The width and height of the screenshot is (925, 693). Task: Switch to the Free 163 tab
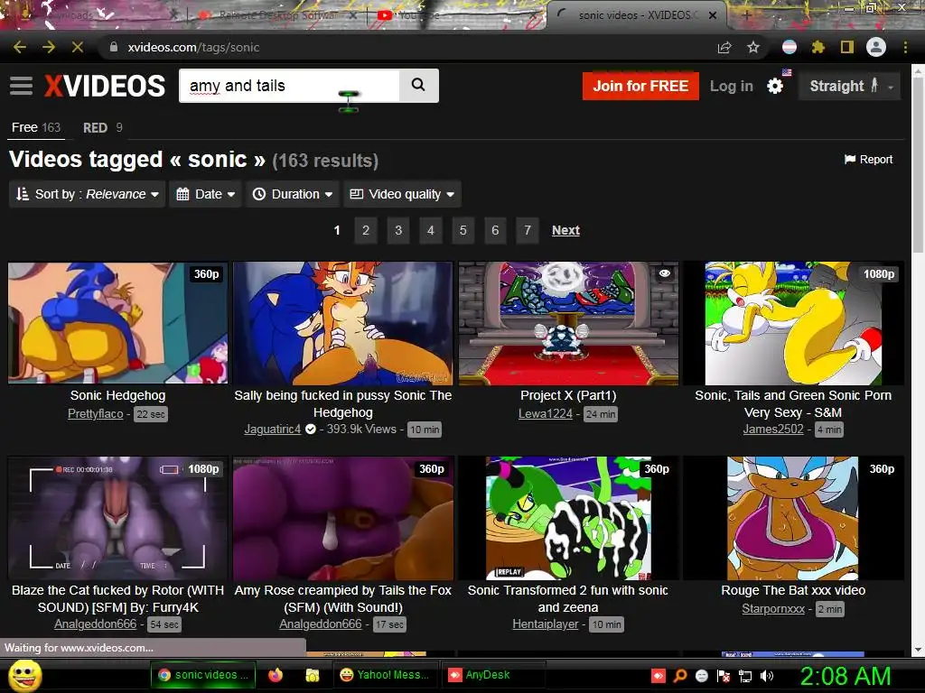(36, 127)
